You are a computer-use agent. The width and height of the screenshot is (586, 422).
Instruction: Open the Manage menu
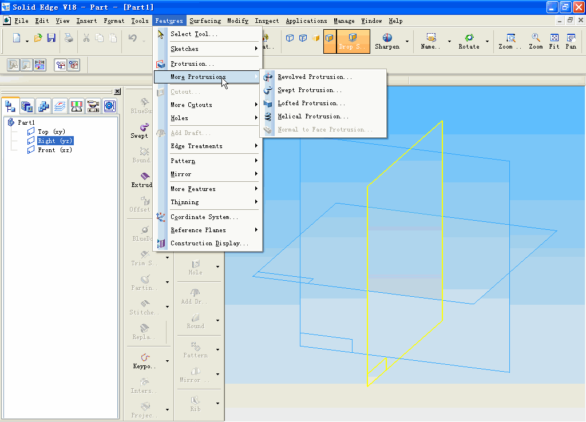coord(344,21)
